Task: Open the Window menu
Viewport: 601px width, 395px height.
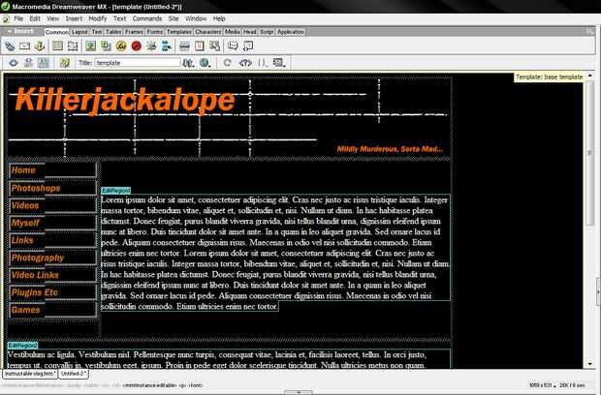Action: click(196, 18)
